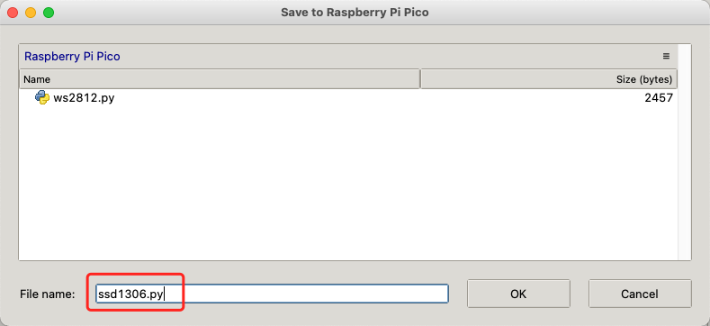Sort by the Size (bytes) column header

point(549,79)
